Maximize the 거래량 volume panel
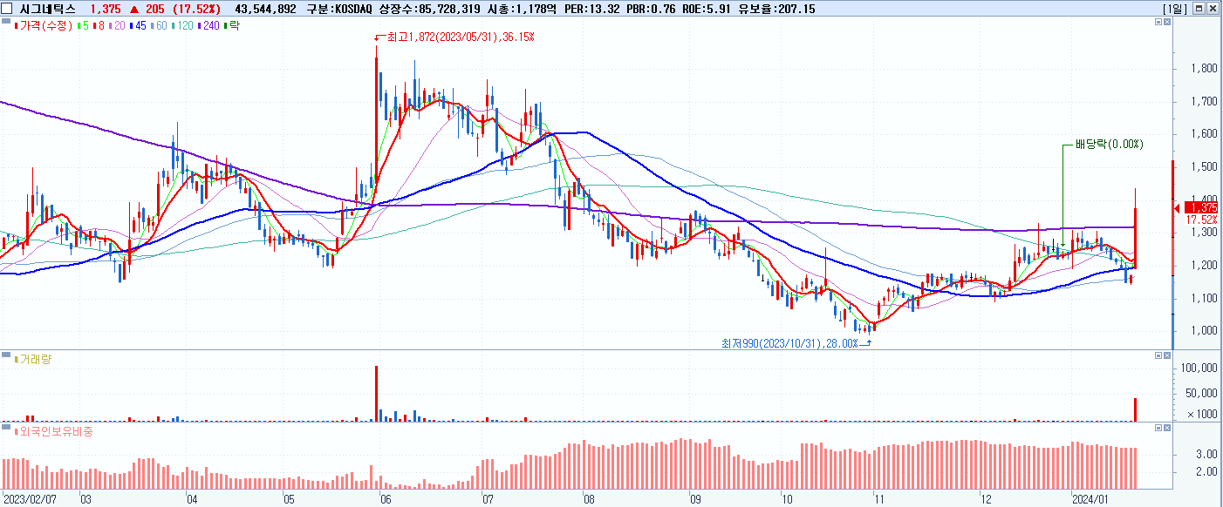Image resolution: width=1223 pixels, height=507 pixels. 1158,355
